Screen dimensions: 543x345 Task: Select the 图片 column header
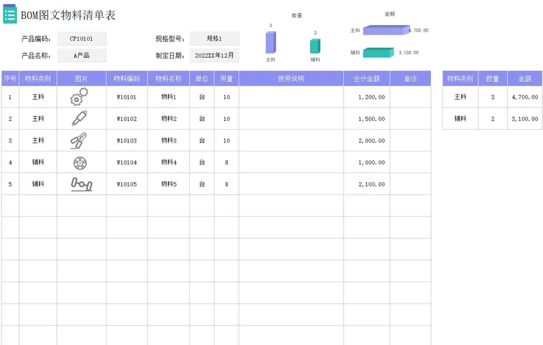[x=81, y=78]
